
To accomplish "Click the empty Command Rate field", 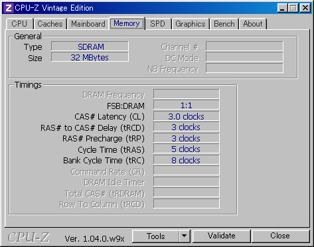I will click(x=187, y=171).
